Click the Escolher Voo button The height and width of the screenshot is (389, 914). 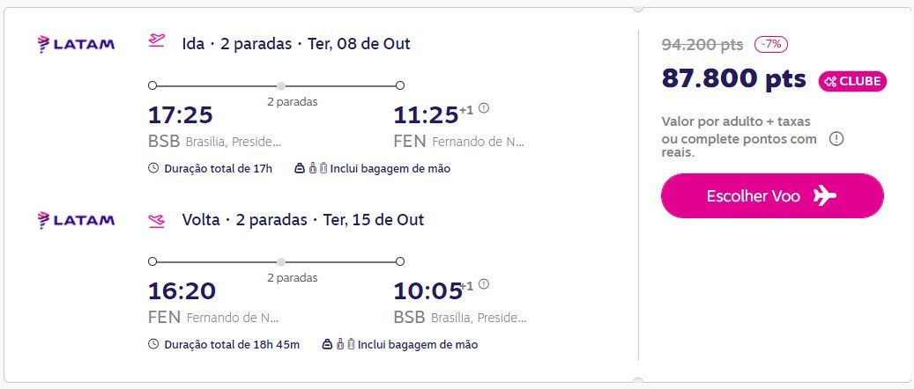click(x=772, y=195)
